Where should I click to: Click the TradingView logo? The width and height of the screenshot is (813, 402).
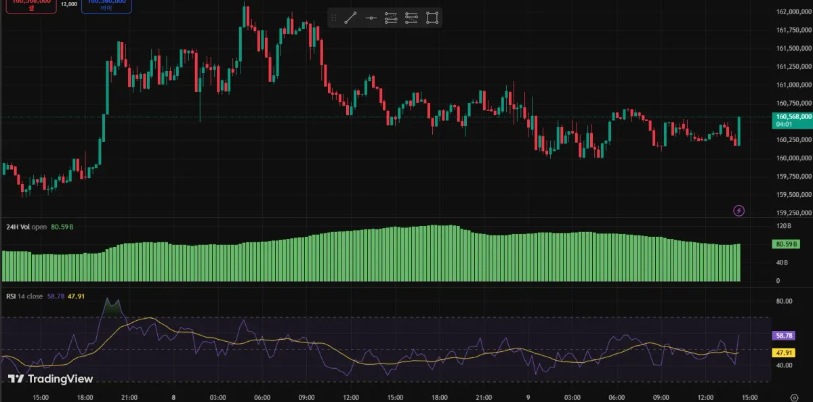tap(51, 379)
